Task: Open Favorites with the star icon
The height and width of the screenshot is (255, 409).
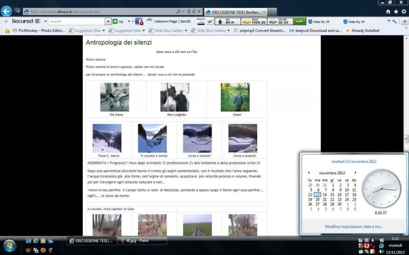Action: [396, 11]
